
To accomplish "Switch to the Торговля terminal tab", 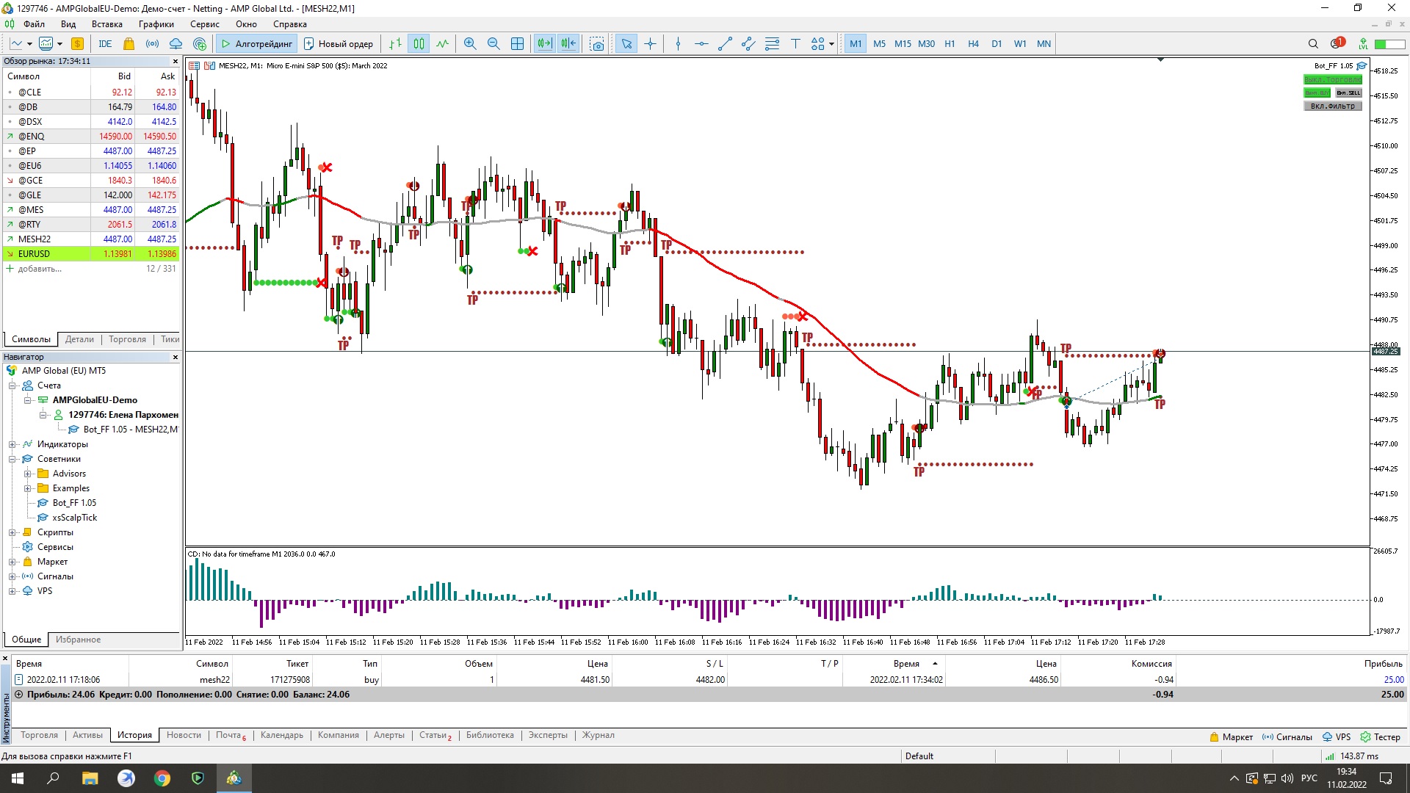I will (x=39, y=735).
